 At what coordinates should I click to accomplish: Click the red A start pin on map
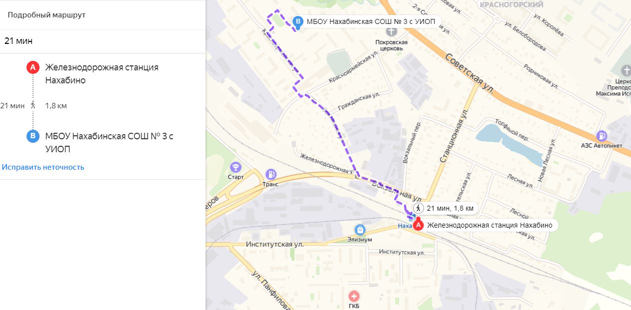(418, 225)
